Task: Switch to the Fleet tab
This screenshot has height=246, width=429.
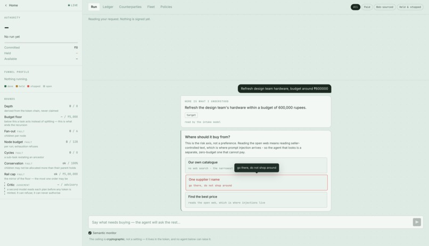Action: click(x=151, y=7)
